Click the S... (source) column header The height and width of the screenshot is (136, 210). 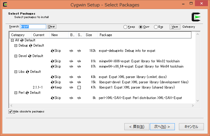click(x=80, y=35)
